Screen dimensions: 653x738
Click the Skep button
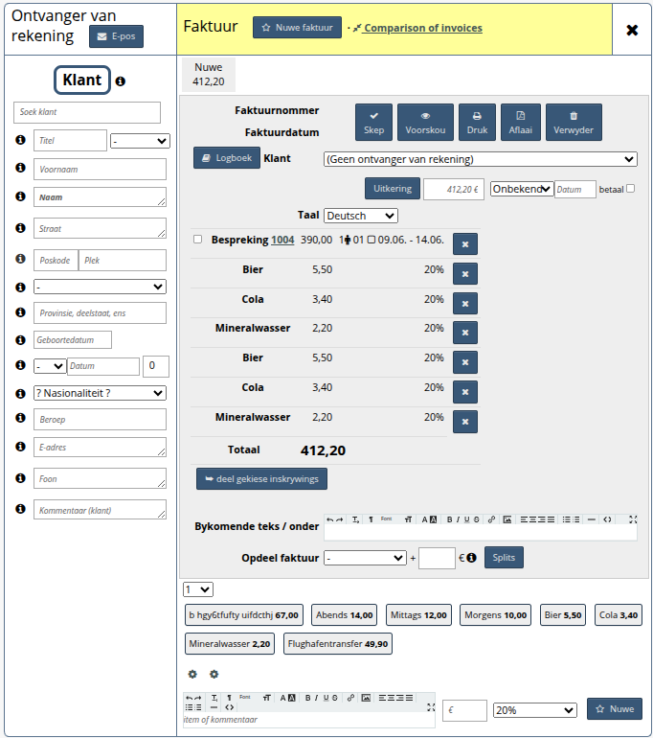pos(373,123)
